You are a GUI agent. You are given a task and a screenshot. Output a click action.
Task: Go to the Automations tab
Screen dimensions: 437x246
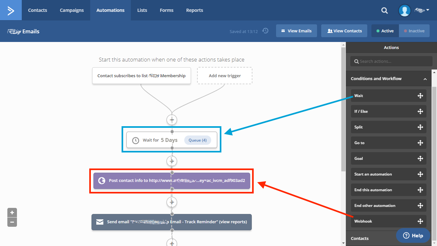click(110, 10)
